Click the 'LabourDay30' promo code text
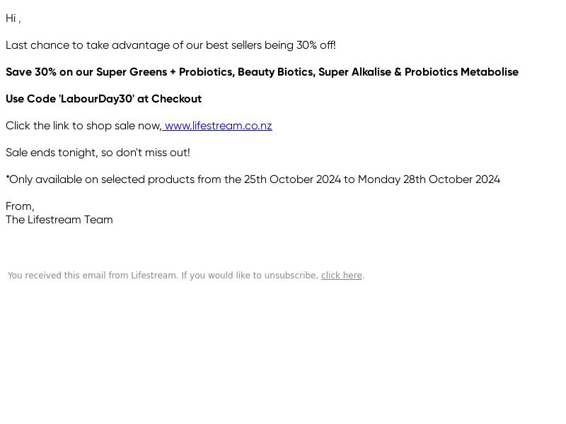Viewport: 566px width, 424px height. click(96, 99)
